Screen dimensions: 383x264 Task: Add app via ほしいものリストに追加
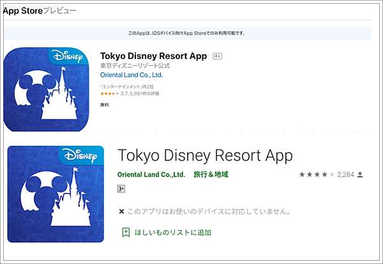click(x=173, y=233)
